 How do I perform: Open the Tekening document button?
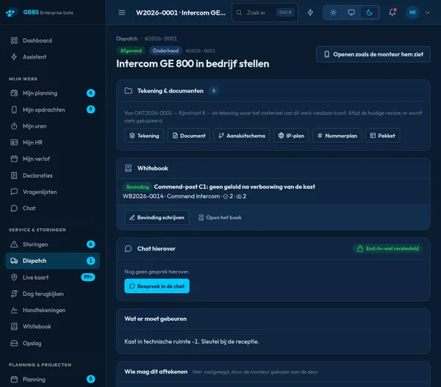144,136
